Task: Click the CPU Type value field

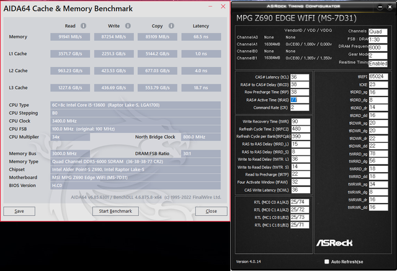Action: tap(135, 105)
